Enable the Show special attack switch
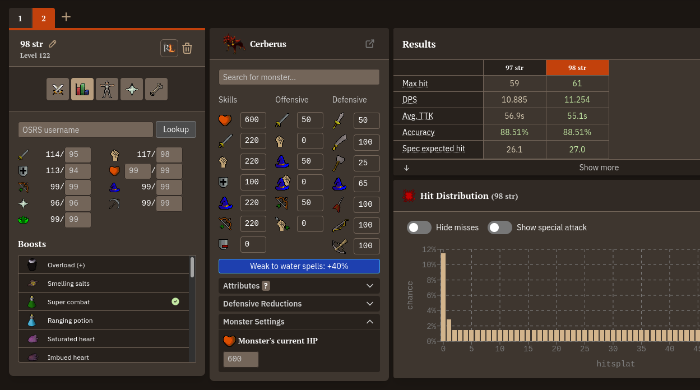 pyautogui.click(x=499, y=227)
